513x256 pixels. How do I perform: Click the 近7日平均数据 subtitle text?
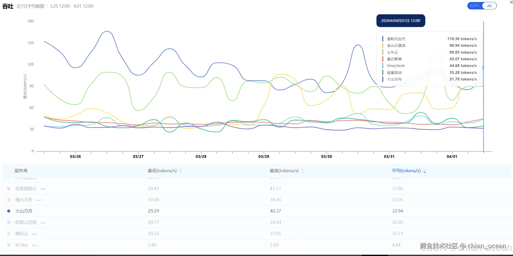[x=30, y=6]
